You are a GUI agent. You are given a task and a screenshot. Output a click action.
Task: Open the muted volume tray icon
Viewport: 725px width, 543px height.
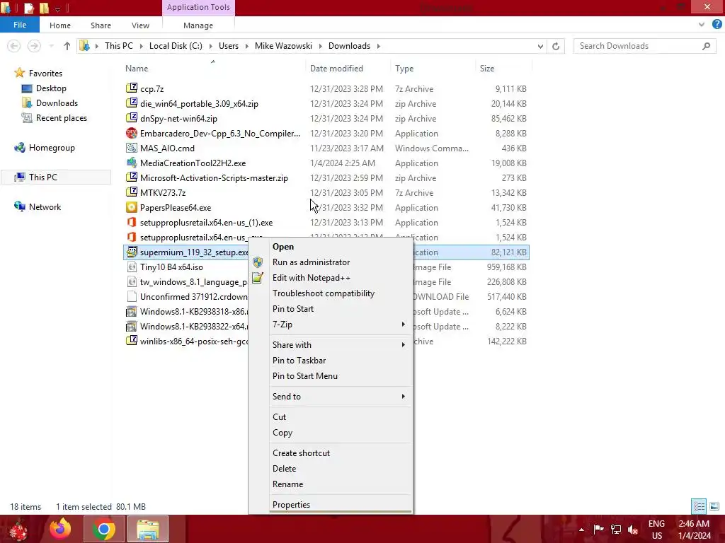tap(633, 530)
